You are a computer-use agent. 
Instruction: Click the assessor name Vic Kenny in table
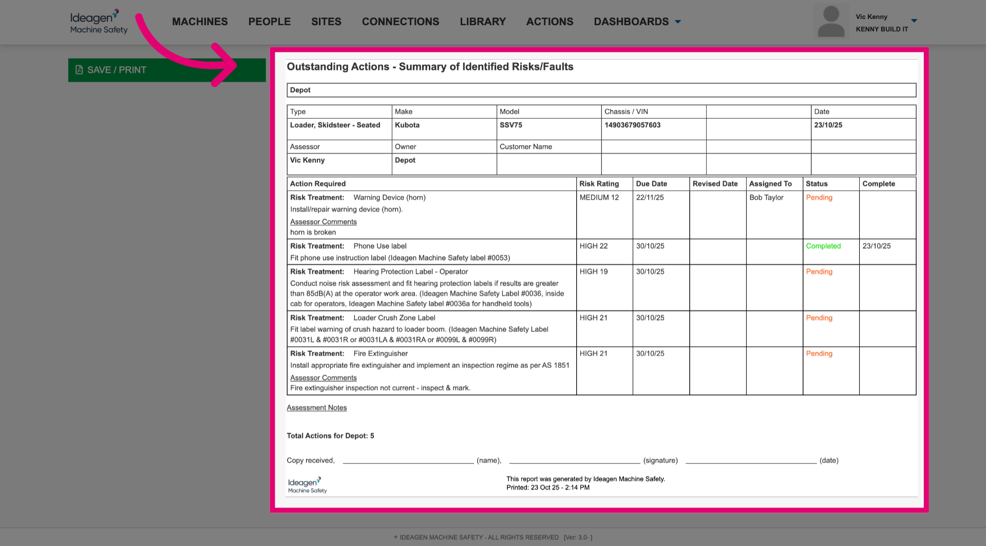coord(307,160)
